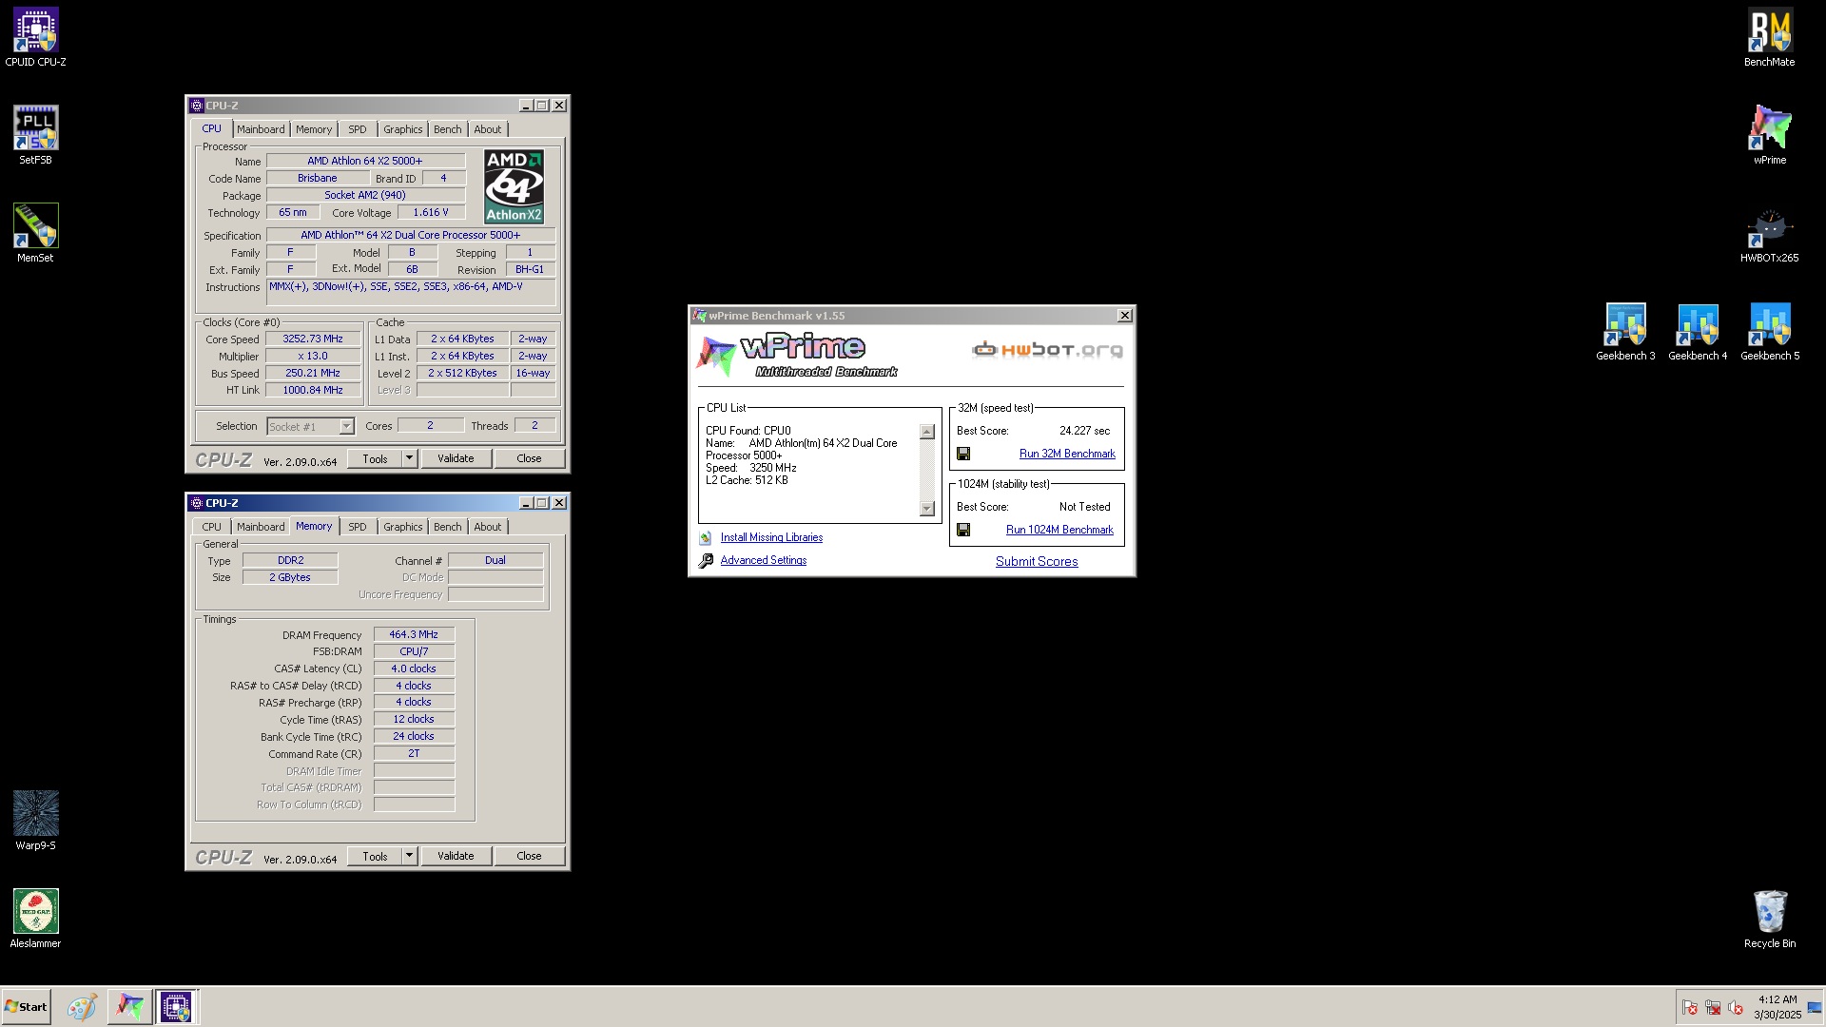Click Validate in the lower CPU-Z window
1826x1027 pixels.
[x=456, y=856]
